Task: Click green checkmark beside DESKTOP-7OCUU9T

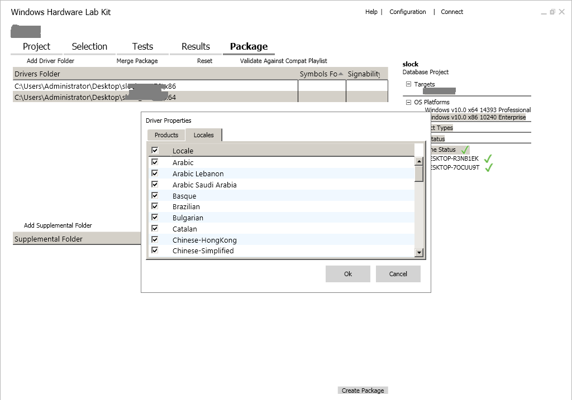Action: (489, 167)
